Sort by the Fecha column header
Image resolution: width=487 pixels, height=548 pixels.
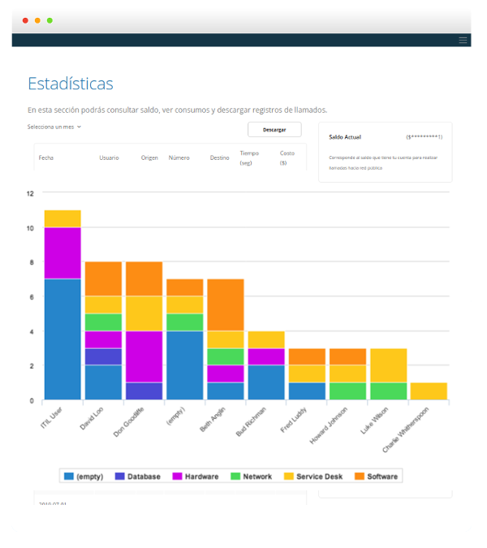(x=46, y=158)
